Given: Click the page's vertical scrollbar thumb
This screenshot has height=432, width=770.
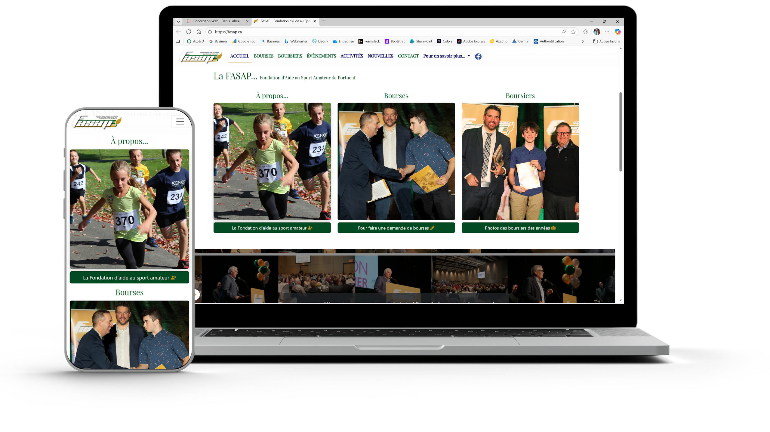Looking at the screenshot, I should click(x=620, y=132).
